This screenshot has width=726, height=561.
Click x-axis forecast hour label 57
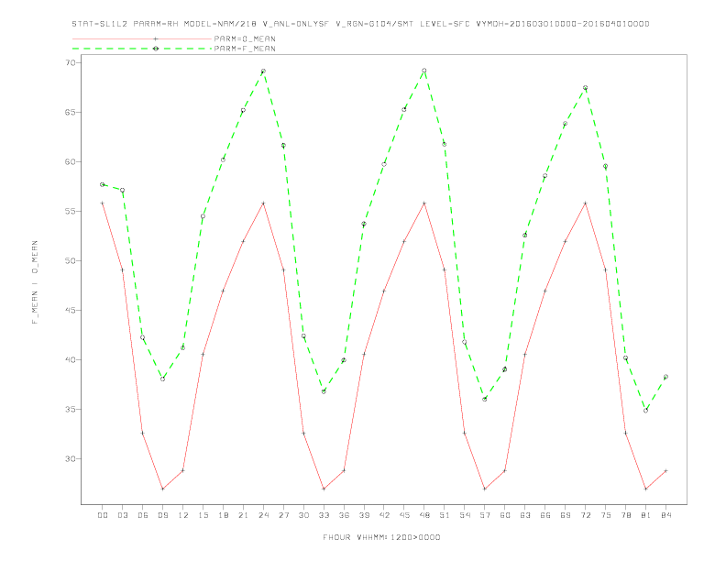tap(485, 515)
